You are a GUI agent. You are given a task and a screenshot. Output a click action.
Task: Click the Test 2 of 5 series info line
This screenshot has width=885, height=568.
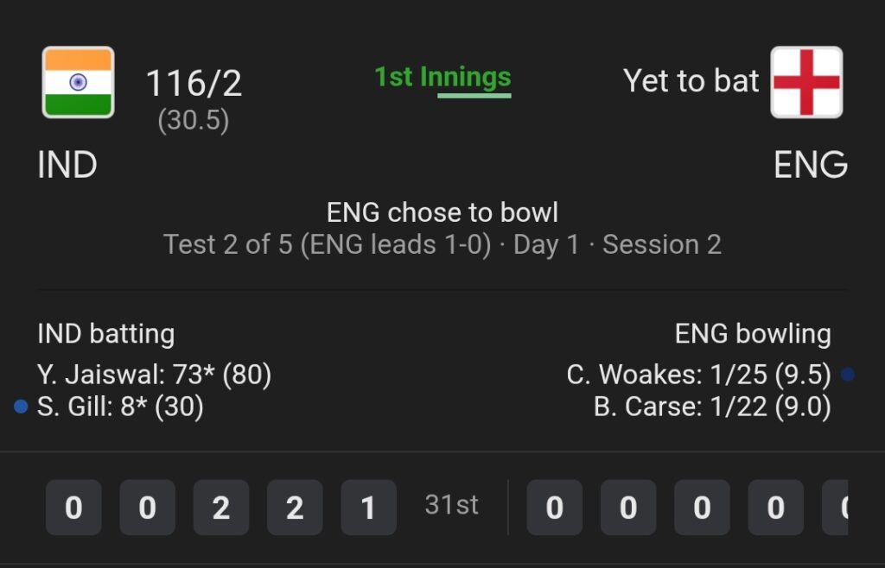tap(442, 245)
